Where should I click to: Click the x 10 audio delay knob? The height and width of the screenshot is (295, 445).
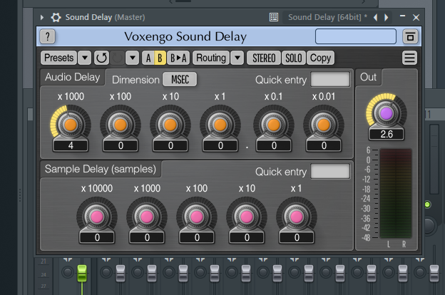tap(170, 125)
